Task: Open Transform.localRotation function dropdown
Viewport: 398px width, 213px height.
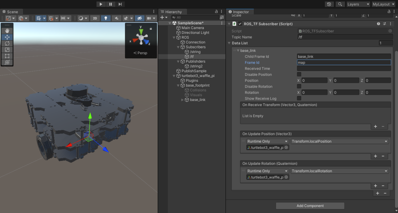Action: coord(340,171)
